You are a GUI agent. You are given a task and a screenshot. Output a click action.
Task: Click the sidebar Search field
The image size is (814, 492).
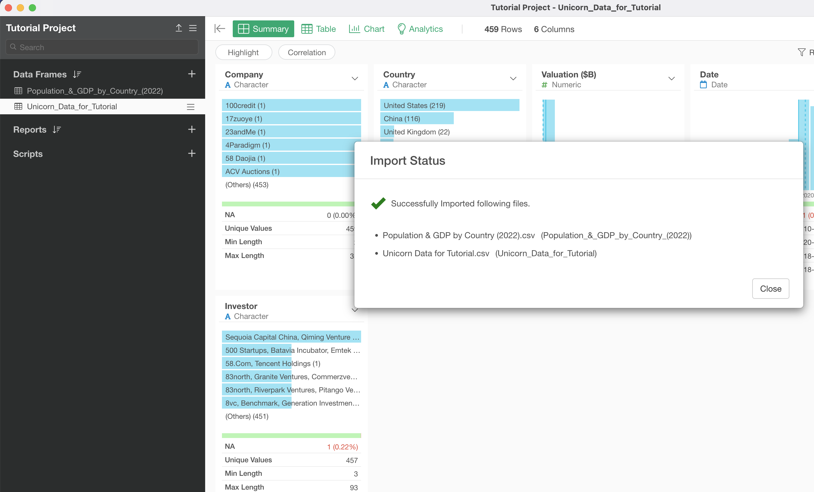[x=102, y=47]
